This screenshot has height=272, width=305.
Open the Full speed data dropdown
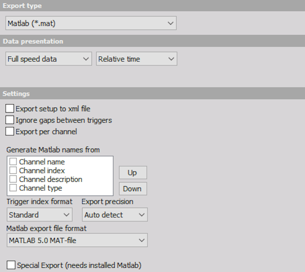pyautogui.click(x=49, y=59)
